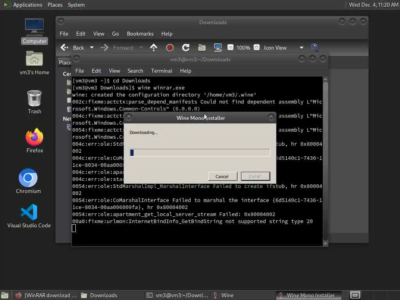Go Back in Downloads file manager

[x=72, y=48]
